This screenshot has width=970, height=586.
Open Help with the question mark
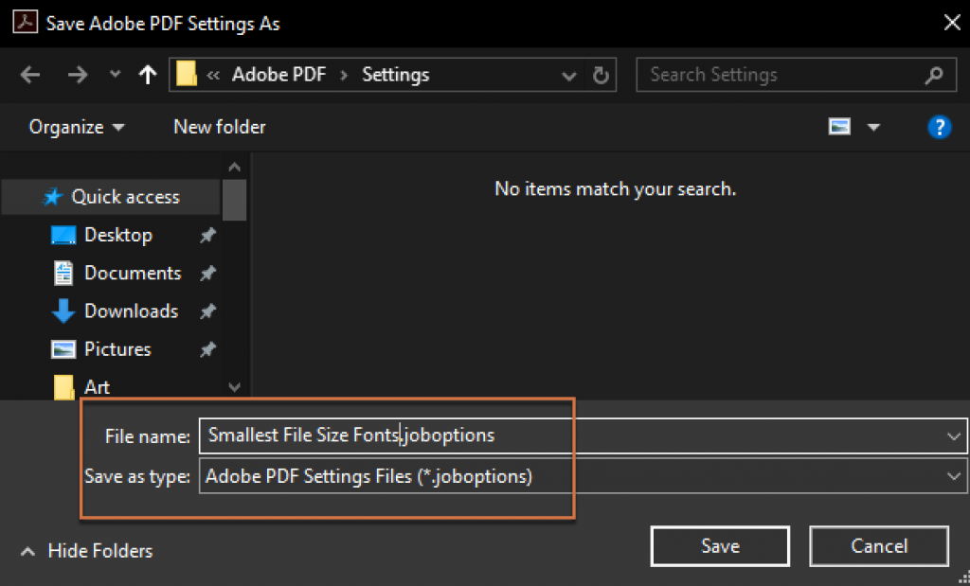pos(939,128)
